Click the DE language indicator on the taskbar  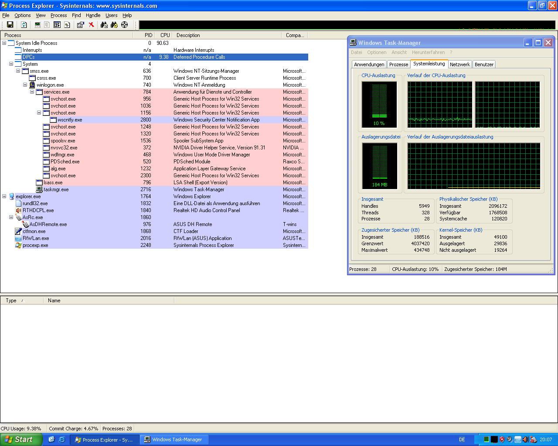click(x=462, y=439)
